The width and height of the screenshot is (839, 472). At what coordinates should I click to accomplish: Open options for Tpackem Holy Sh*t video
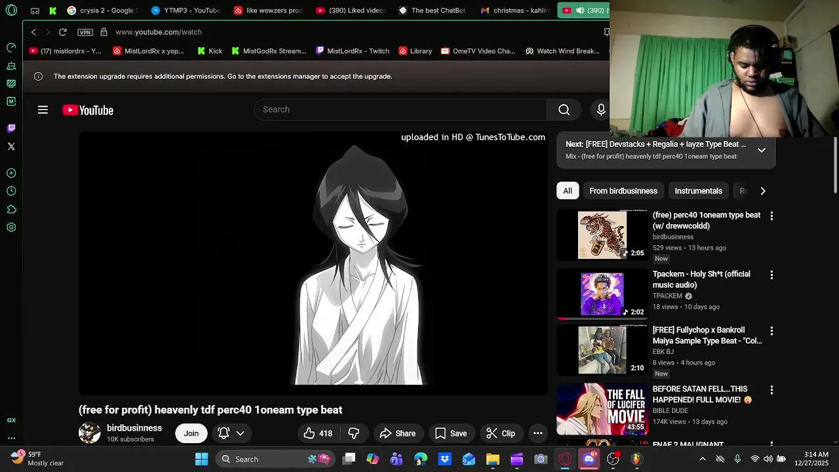771,275
